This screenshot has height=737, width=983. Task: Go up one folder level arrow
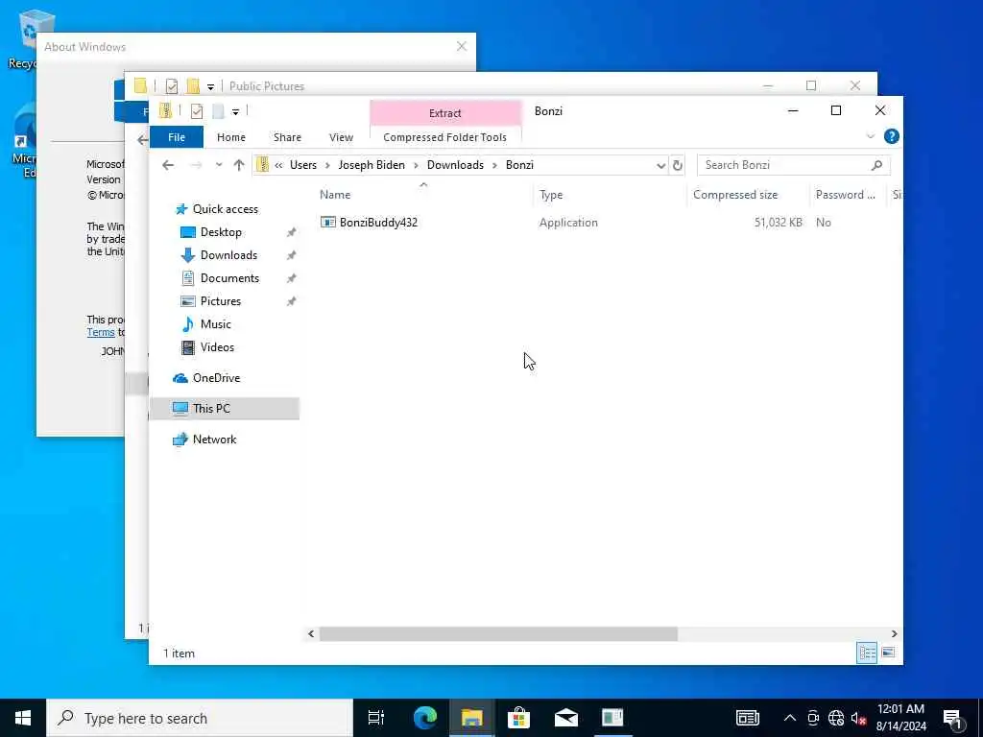point(239,165)
